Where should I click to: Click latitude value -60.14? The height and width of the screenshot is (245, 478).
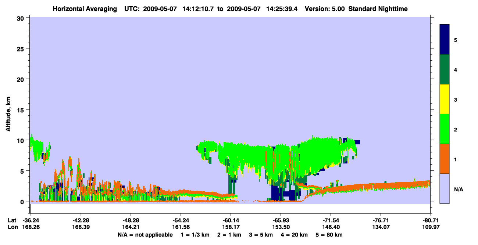pyautogui.click(x=230, y=220)
